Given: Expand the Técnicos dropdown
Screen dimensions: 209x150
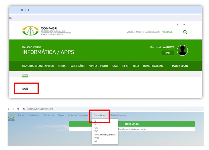Looking at the screenshot, I should click(x=49, y=115).
